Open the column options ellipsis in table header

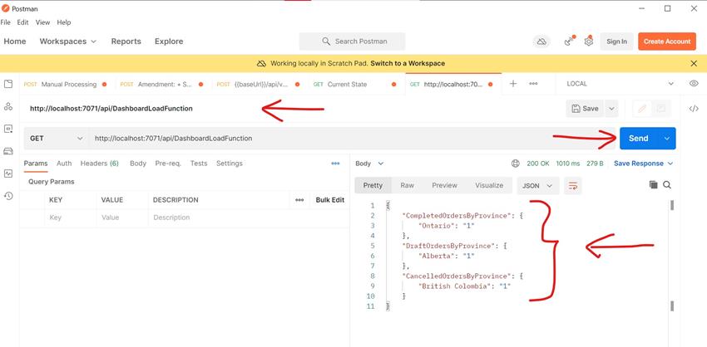click(x=299, y=200)
